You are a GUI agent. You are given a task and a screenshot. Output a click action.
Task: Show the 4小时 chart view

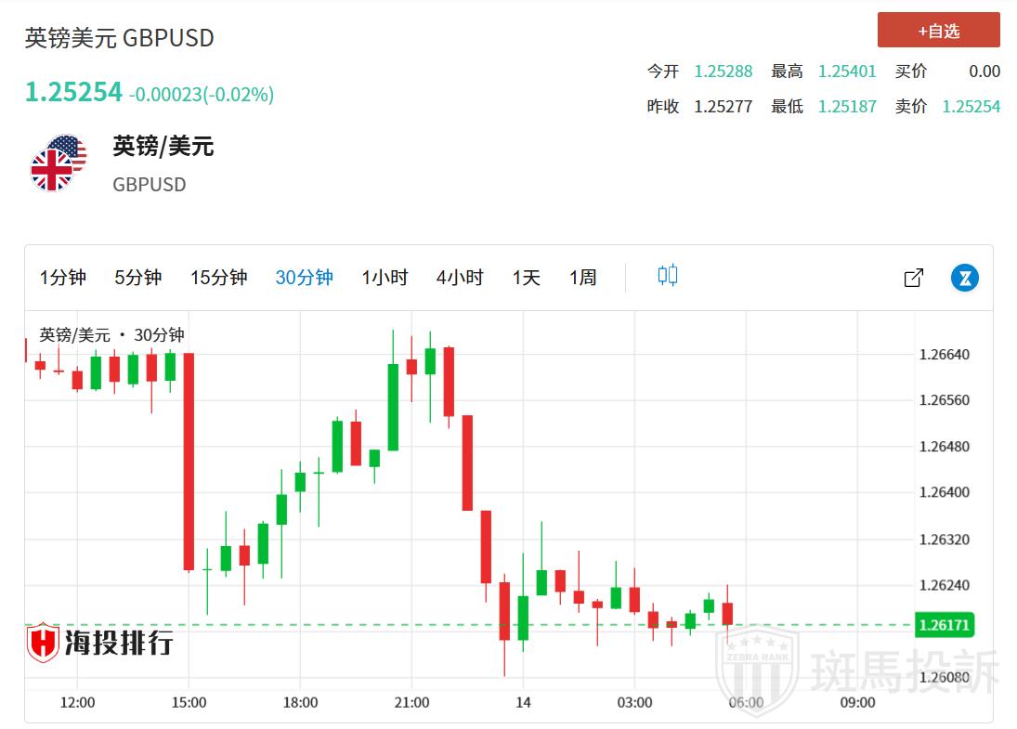460,278
